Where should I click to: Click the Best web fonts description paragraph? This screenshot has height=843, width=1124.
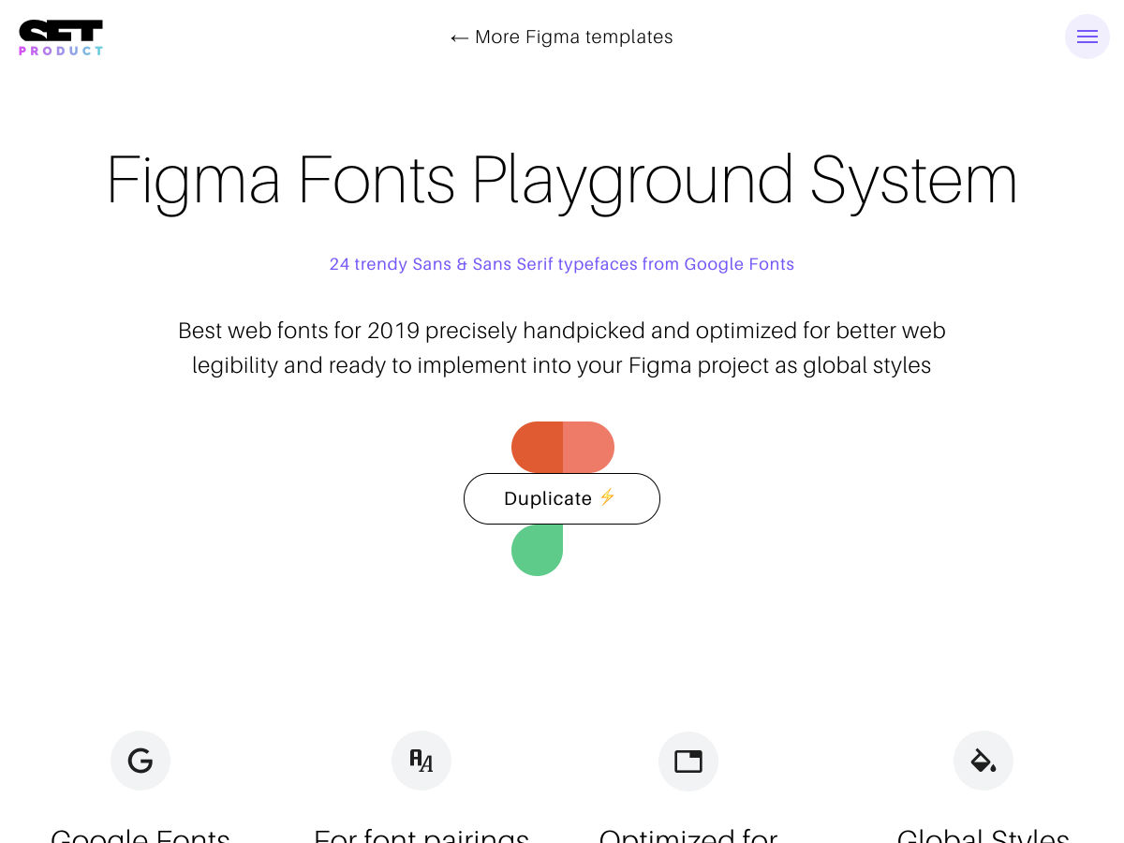[562, 348]
